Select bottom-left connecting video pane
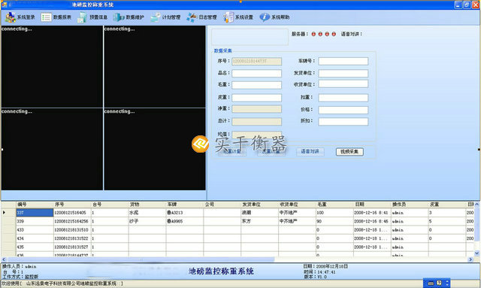This screenshot has width=481, height=288. [x=52, y=149]
